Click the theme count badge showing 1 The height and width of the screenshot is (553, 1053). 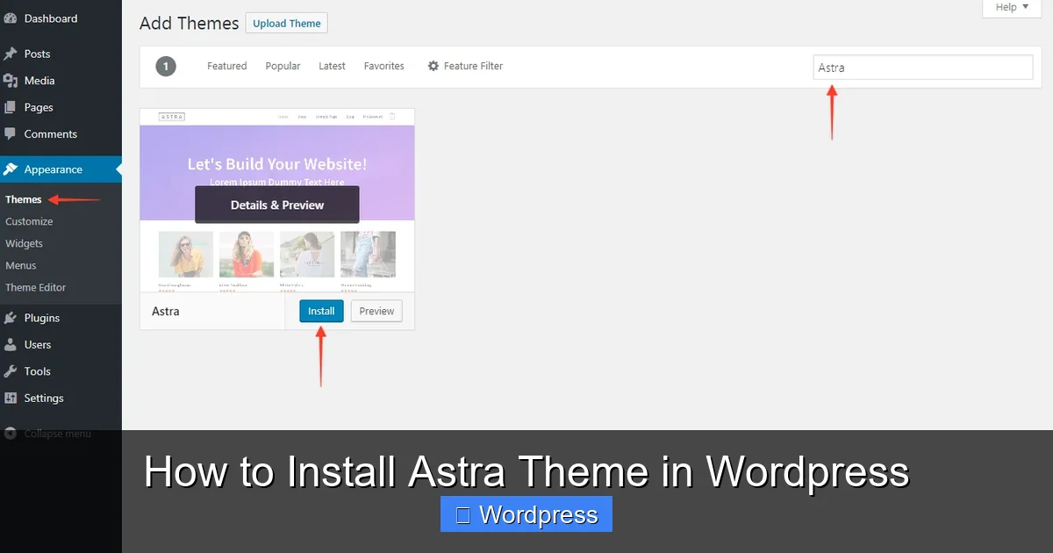(x=166, y=66)
